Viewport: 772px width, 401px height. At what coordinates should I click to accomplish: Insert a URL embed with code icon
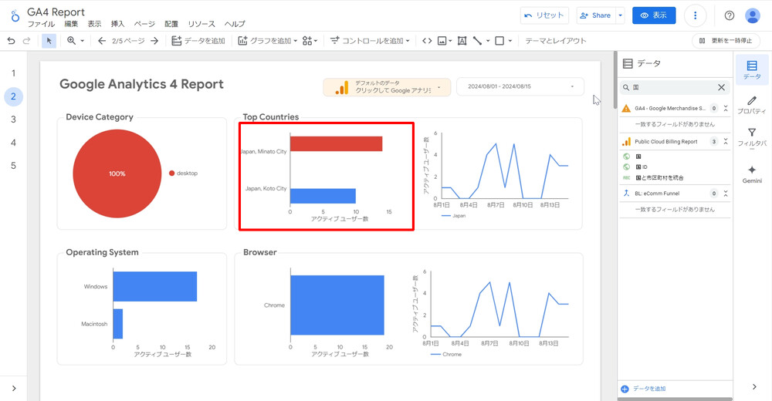point(426,41)
